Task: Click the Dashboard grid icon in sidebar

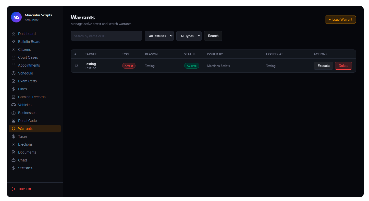Action: (14, 34)
